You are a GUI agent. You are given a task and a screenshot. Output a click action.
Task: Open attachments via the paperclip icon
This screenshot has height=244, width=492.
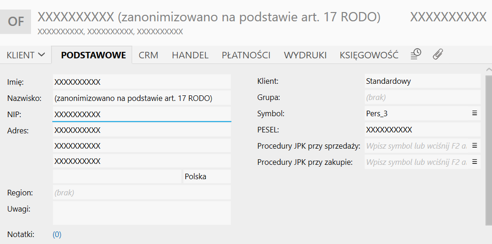tap(437, 54)
